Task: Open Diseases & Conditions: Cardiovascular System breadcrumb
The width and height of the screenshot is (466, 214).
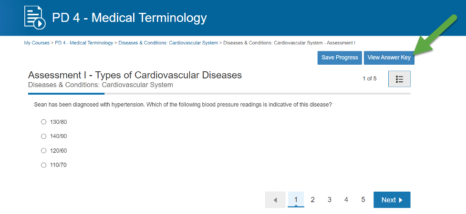Action: [168, 43]
